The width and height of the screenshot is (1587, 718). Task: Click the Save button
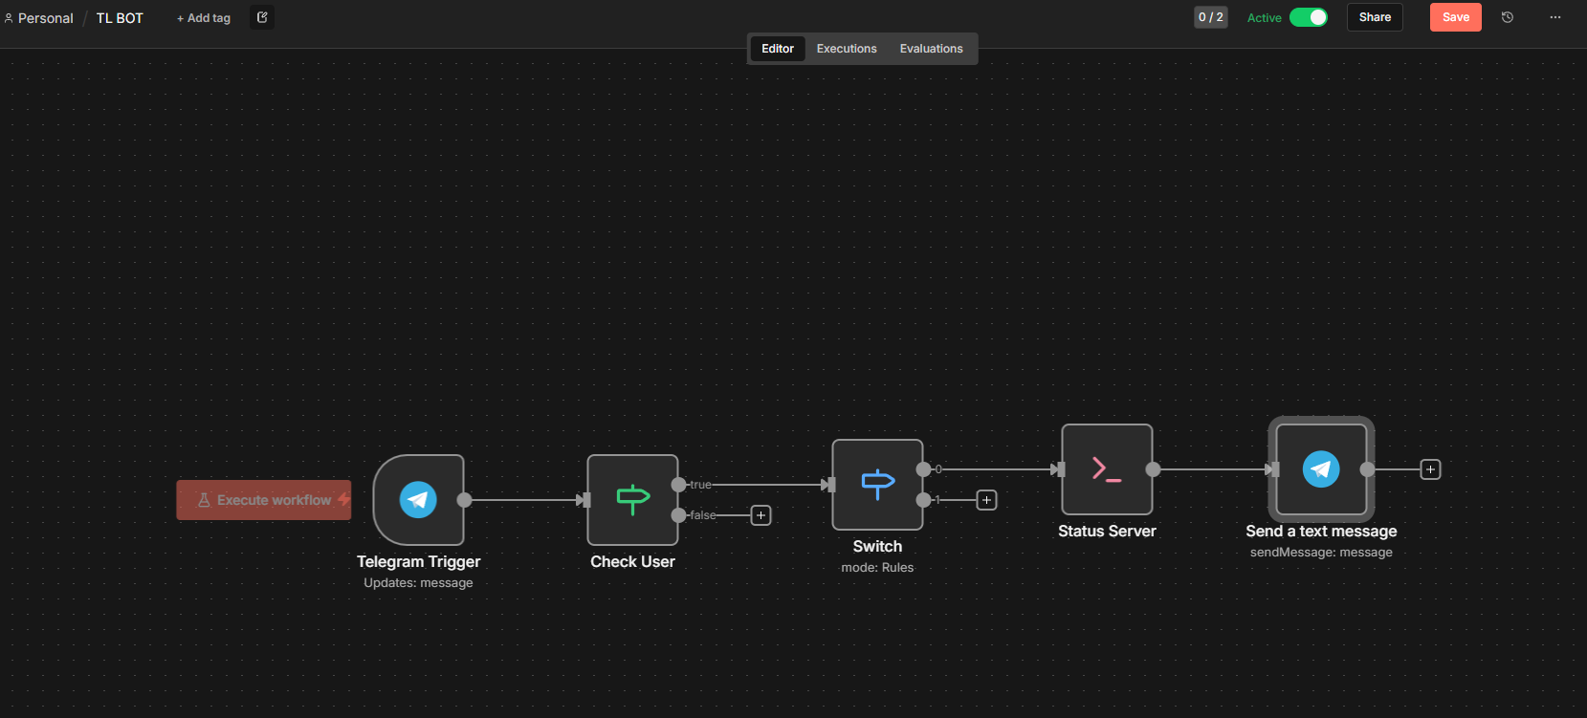[x=1455, y=17]
